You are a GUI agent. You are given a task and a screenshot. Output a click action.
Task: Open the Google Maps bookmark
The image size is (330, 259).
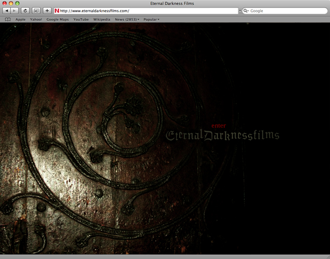click(x=57, y=19)
